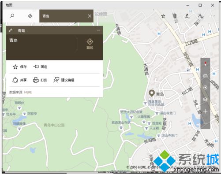Select the 青岛 location pin on map
This screenshot has width=221, height=174.
point(152,93)
